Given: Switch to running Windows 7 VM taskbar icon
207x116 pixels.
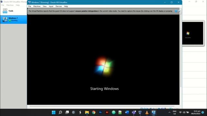Looking at the screenshot, I should coord(154,112).
